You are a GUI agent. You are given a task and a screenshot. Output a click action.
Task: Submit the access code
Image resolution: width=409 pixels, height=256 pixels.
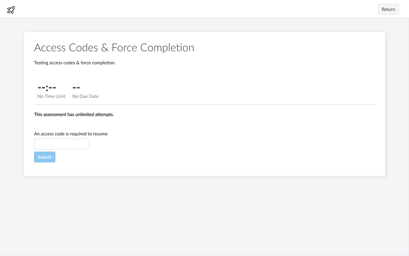click(x=45, y=157)
